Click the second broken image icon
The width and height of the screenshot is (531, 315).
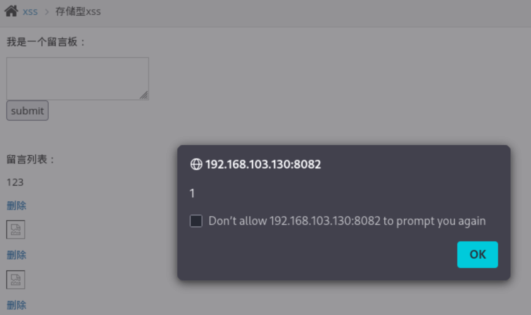(x=16, y=279)
